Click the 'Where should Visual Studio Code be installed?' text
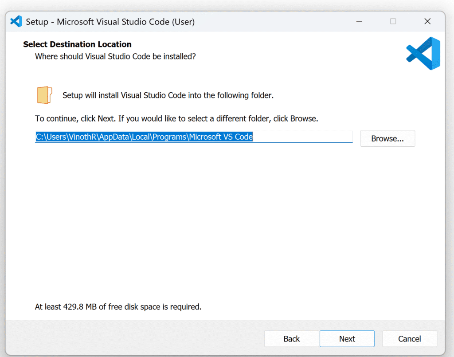Screen dimensions: 454x357 point(116,56)
